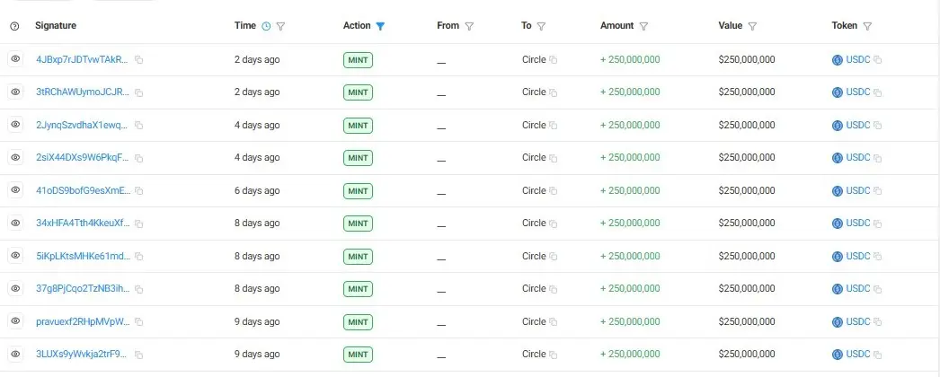Toggle eye icon for 41oDS9bofG9esXmE row

15,190
